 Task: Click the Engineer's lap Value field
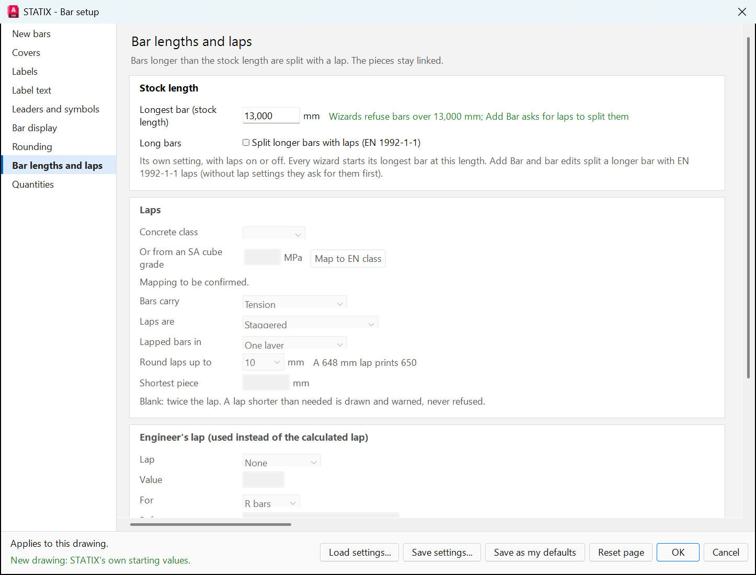[x=264, y=479]
